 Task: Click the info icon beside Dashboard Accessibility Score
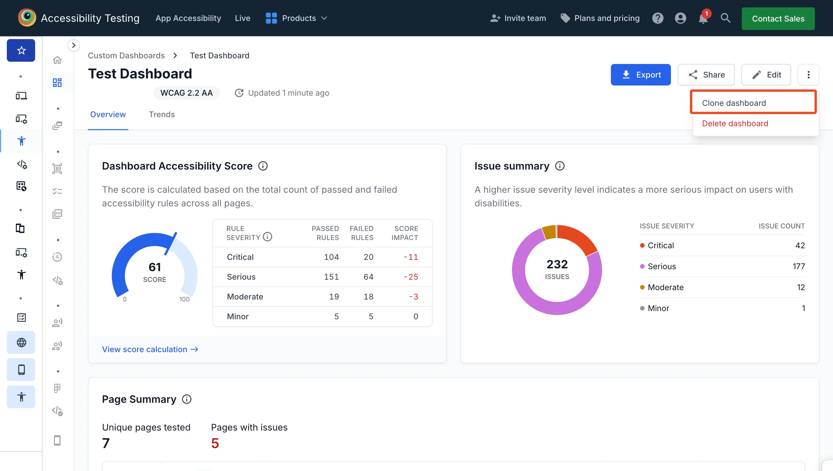click(x=263, y=166)
